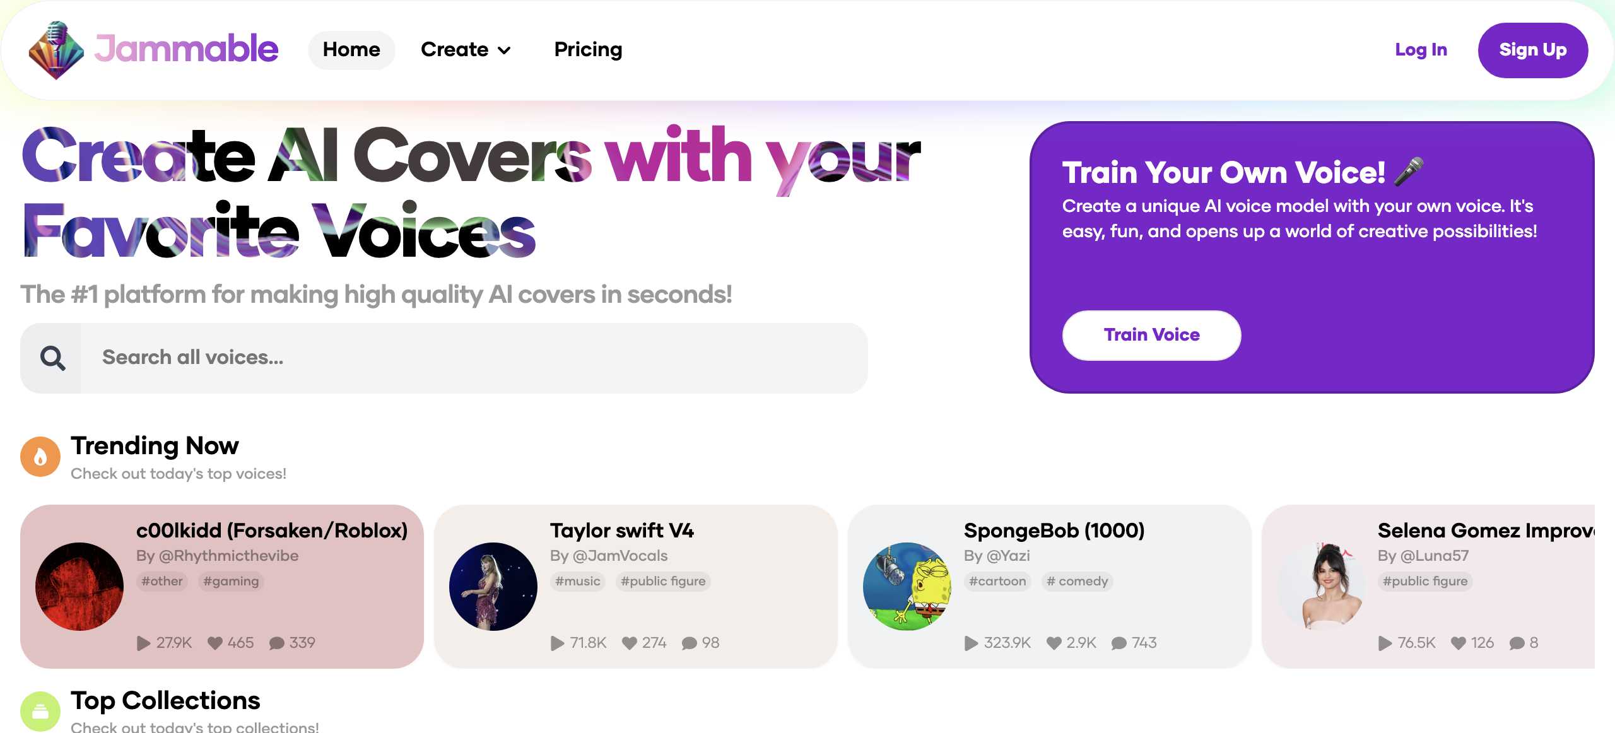Click the Top Collections green icon

pos(40,711)
